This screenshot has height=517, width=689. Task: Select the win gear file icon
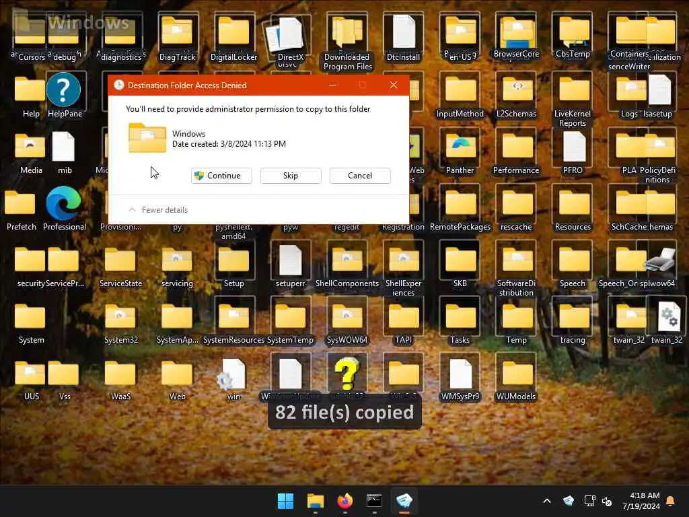click(x=232, y=374)
